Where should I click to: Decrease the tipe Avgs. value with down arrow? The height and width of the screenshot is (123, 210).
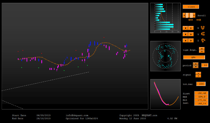pos(202,51)
